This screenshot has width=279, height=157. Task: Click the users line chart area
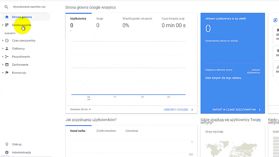(128, 68)
